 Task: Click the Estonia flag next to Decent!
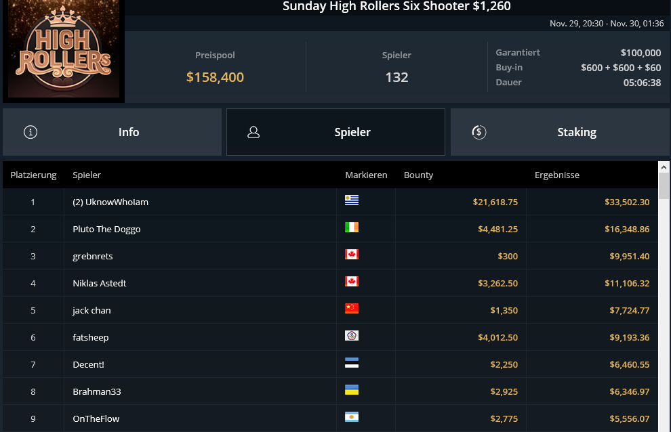tap(352, 363)
